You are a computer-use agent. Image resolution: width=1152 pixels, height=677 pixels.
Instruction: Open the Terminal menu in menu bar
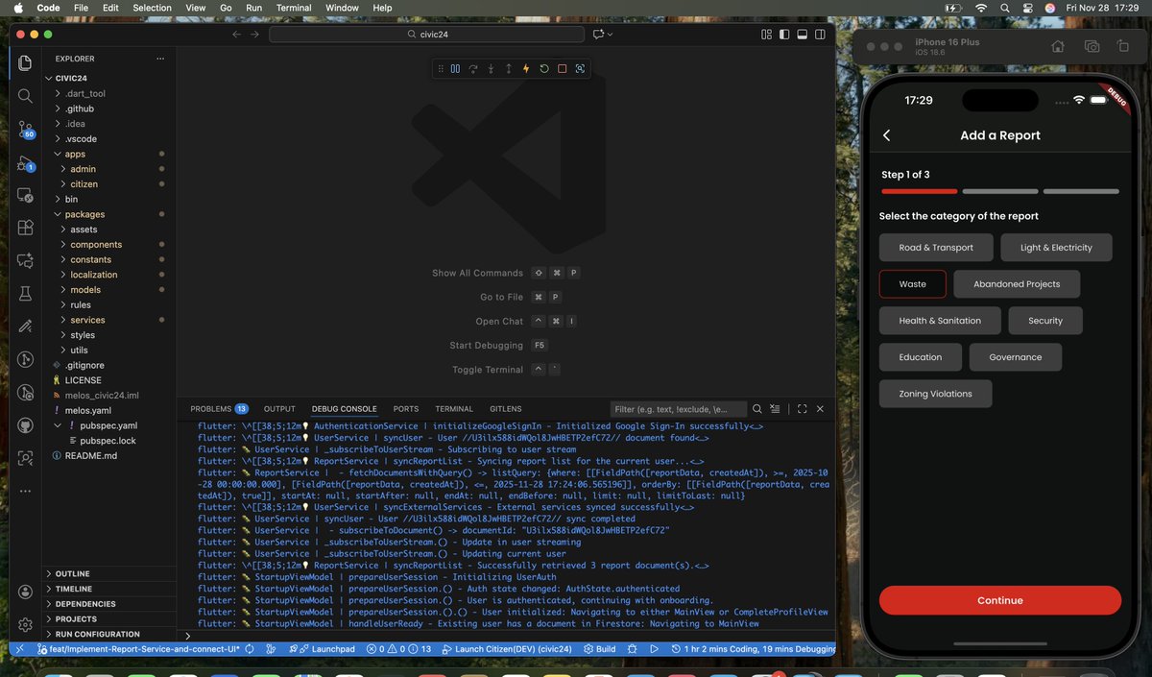[293, 8]
